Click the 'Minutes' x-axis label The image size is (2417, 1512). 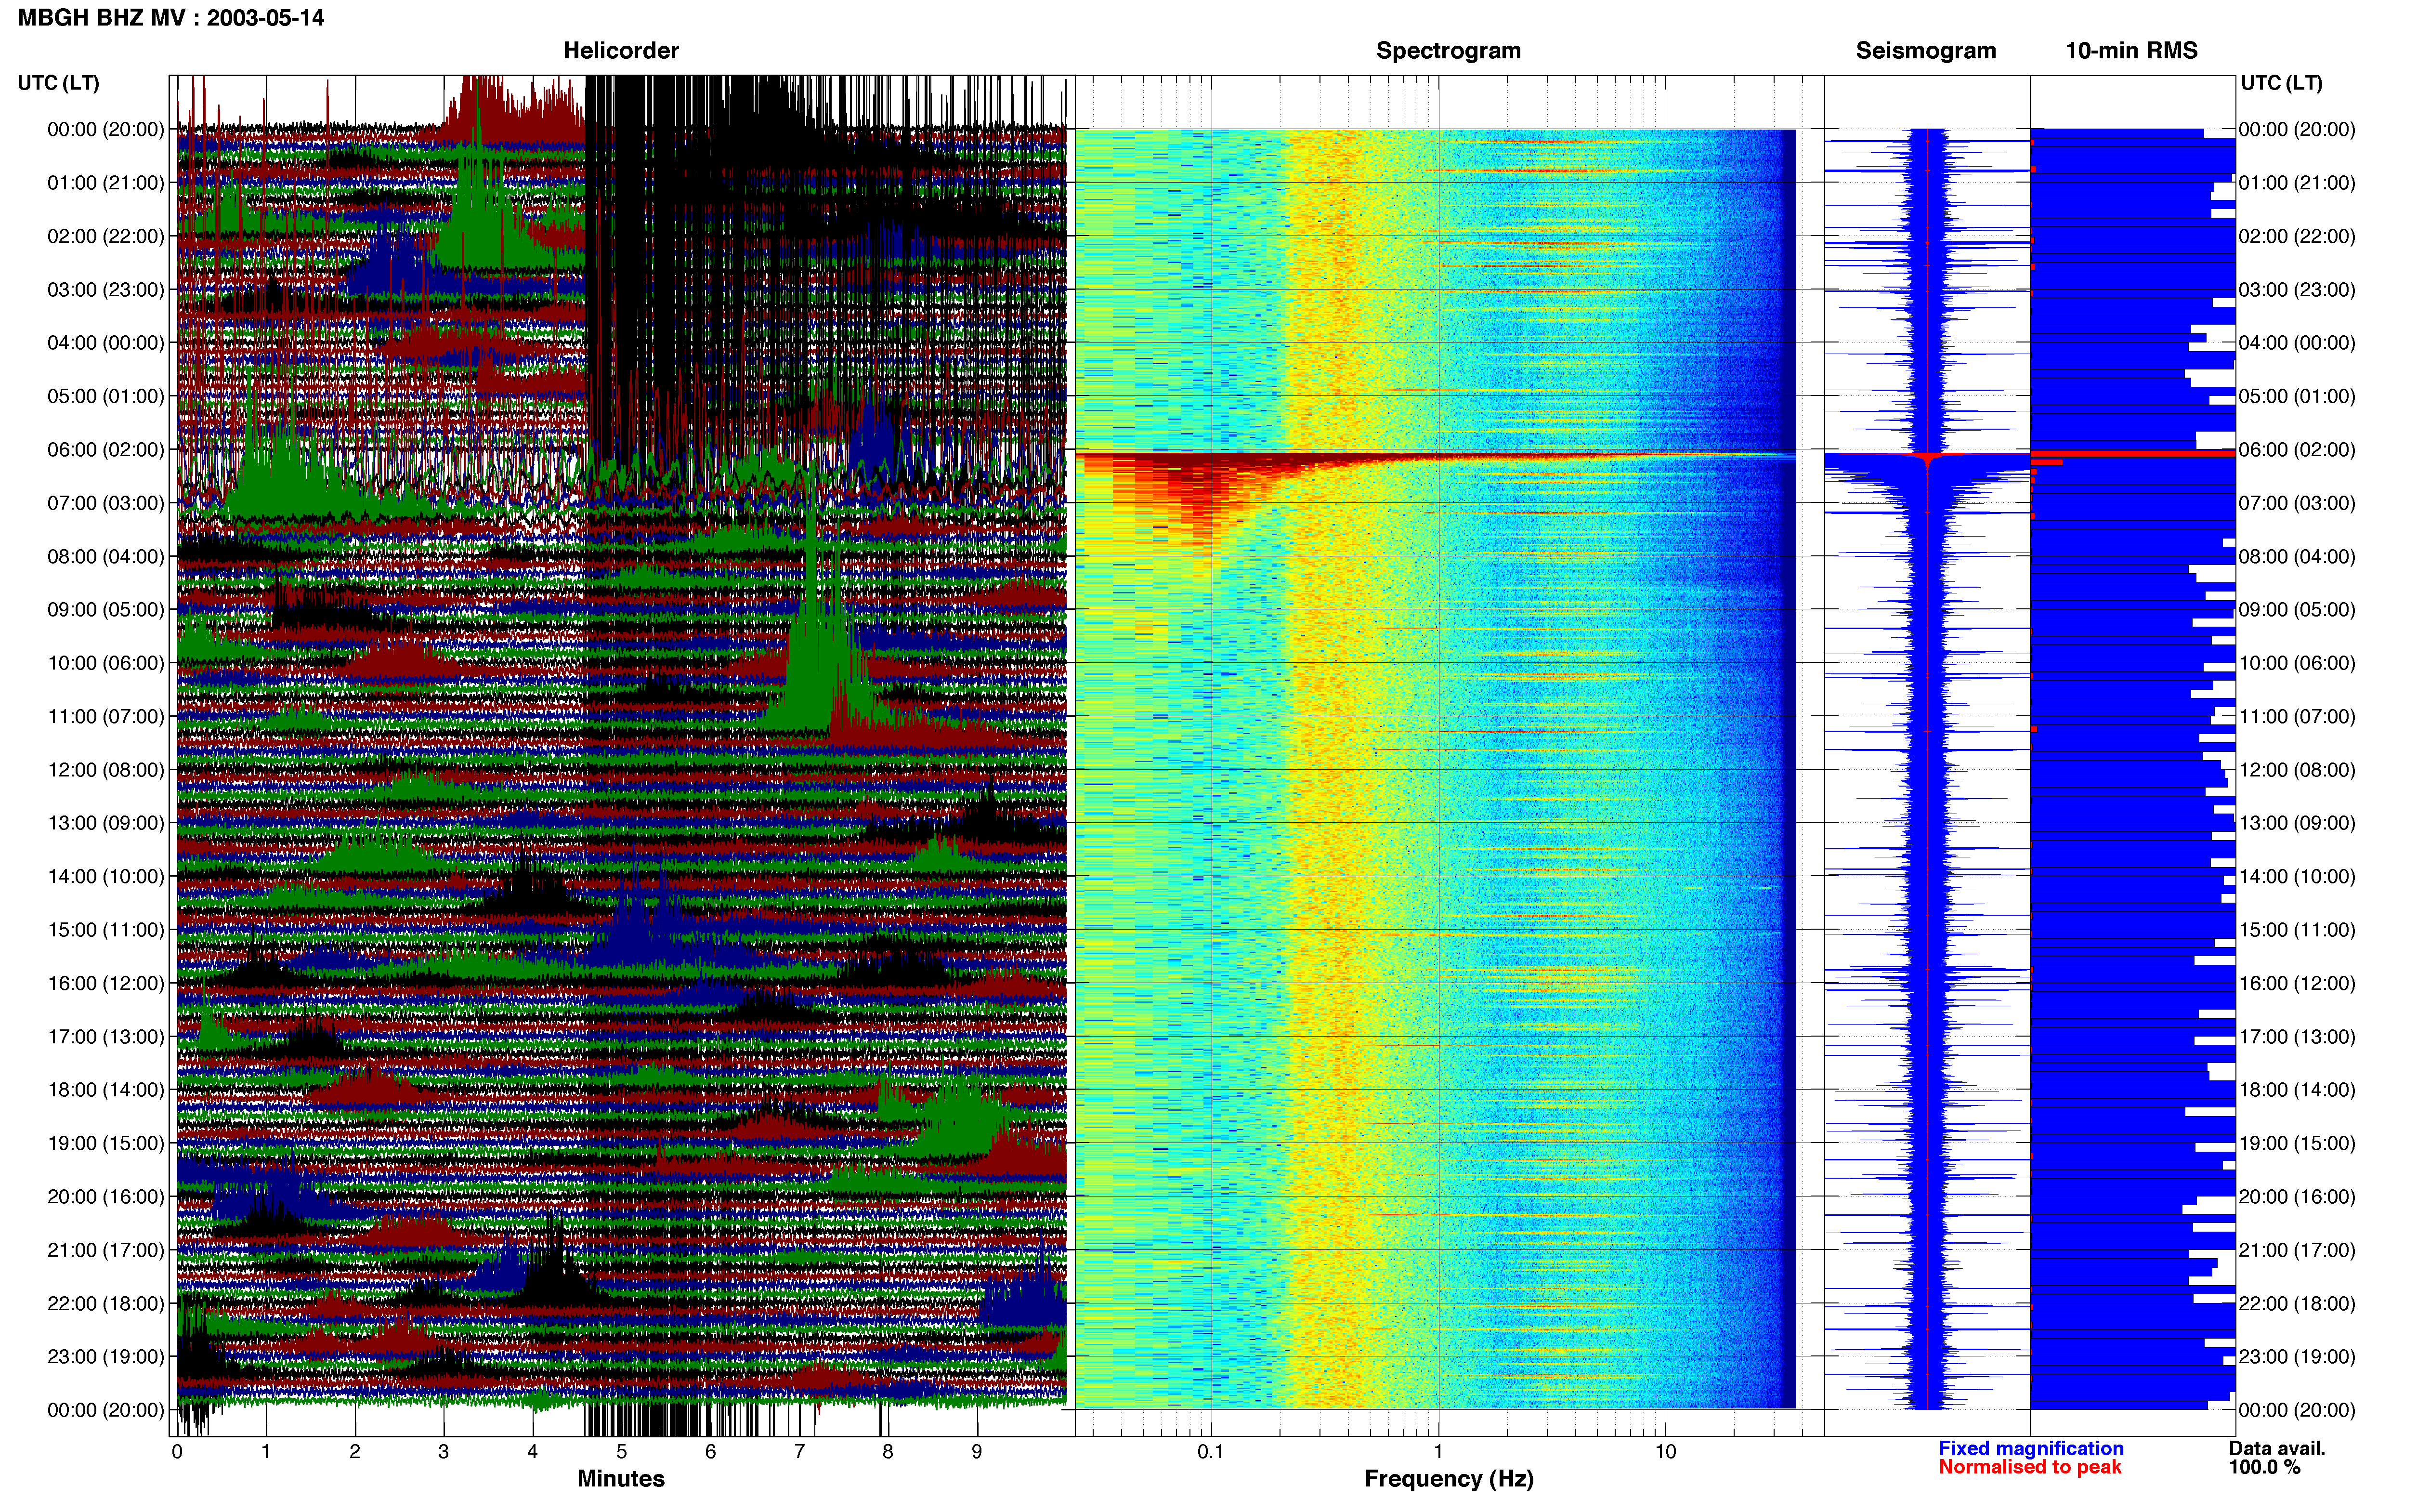pyautogui.click(x=621, y=1479)
